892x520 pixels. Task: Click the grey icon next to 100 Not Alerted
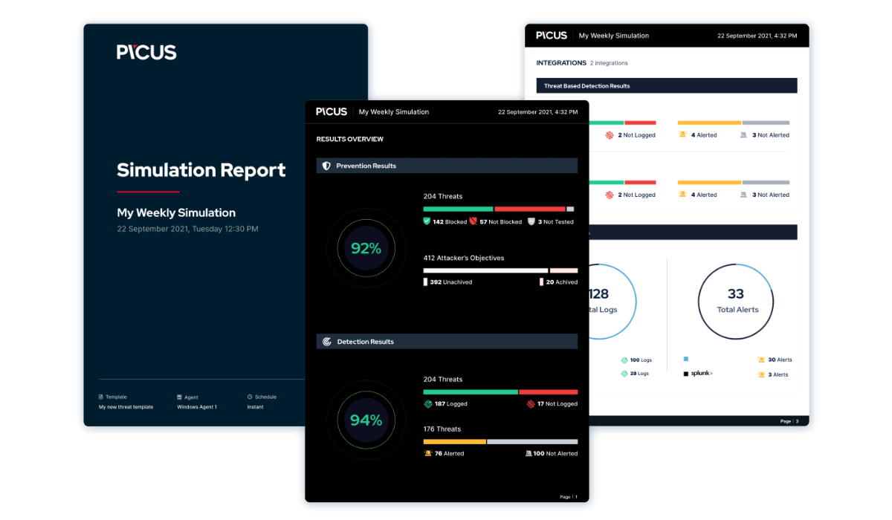pyautogui.click(x=528, y=453)
